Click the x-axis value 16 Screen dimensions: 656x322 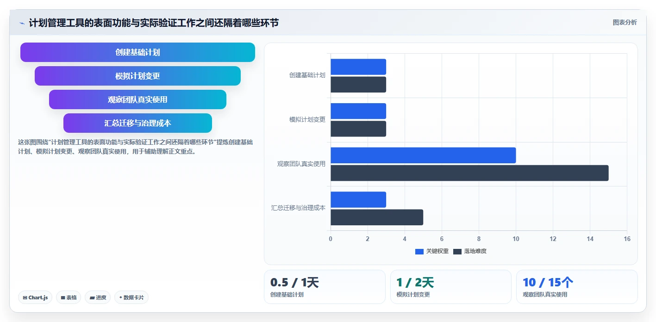[627, 239]
